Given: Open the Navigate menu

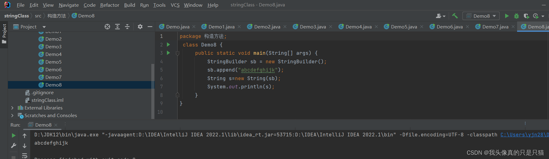Looking at the screenshot, I should pyautogui.click(x=69, y=5).
